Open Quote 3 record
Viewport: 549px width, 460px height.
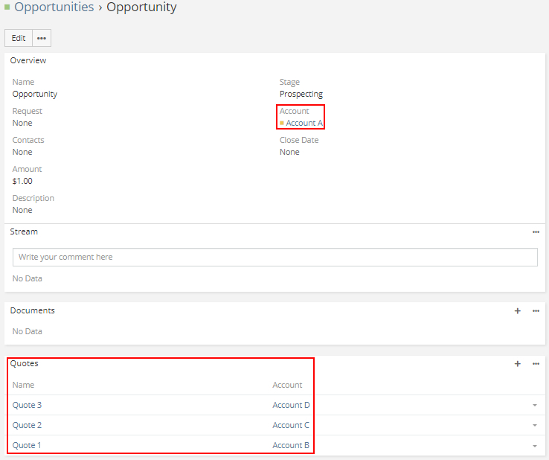27,405
